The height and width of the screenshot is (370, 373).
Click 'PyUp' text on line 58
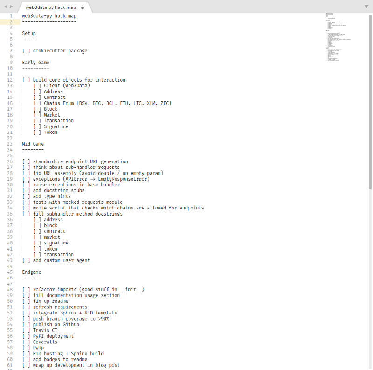38,348
